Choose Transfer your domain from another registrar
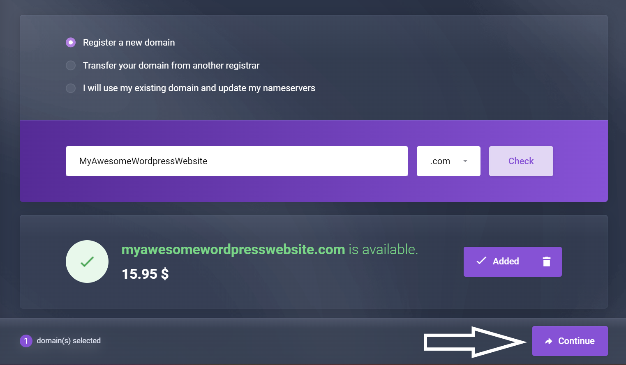The image size is (626, 365). click(x=71, y=66)
